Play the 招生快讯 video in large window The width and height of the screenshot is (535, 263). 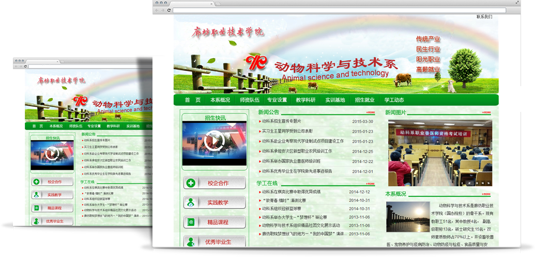tap(214, 141)
